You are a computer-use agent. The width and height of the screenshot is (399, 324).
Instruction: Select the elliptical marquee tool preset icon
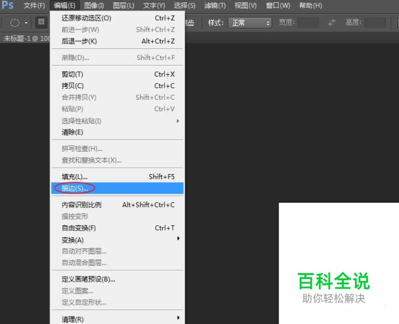click(15, 22)
